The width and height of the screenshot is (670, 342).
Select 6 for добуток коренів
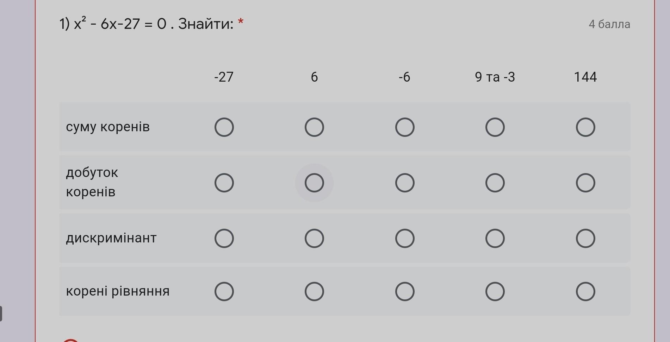[314, 183]
